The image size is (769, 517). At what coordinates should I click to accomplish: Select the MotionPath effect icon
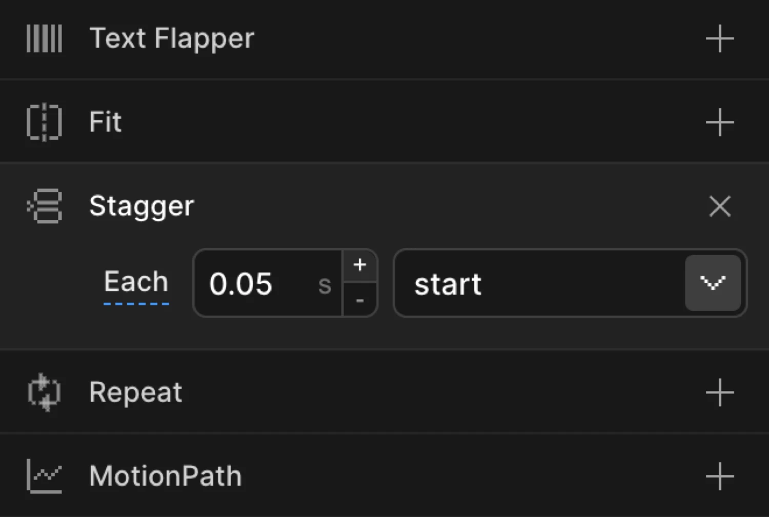click(x=44, y=475)
